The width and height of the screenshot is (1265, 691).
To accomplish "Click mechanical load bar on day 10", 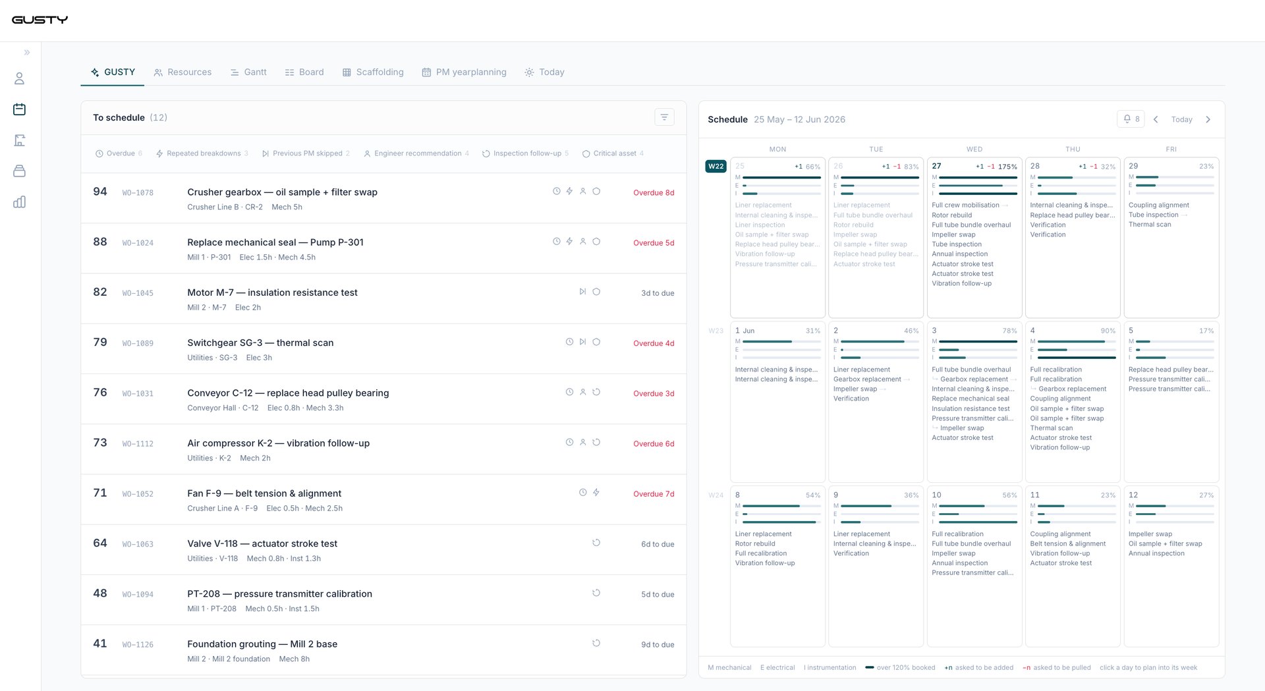I will point(978,506).
